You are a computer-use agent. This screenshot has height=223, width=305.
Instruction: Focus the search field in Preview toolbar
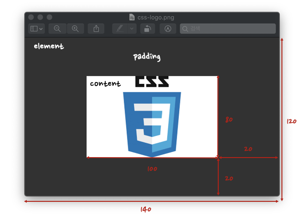click(x=228, y=29)
